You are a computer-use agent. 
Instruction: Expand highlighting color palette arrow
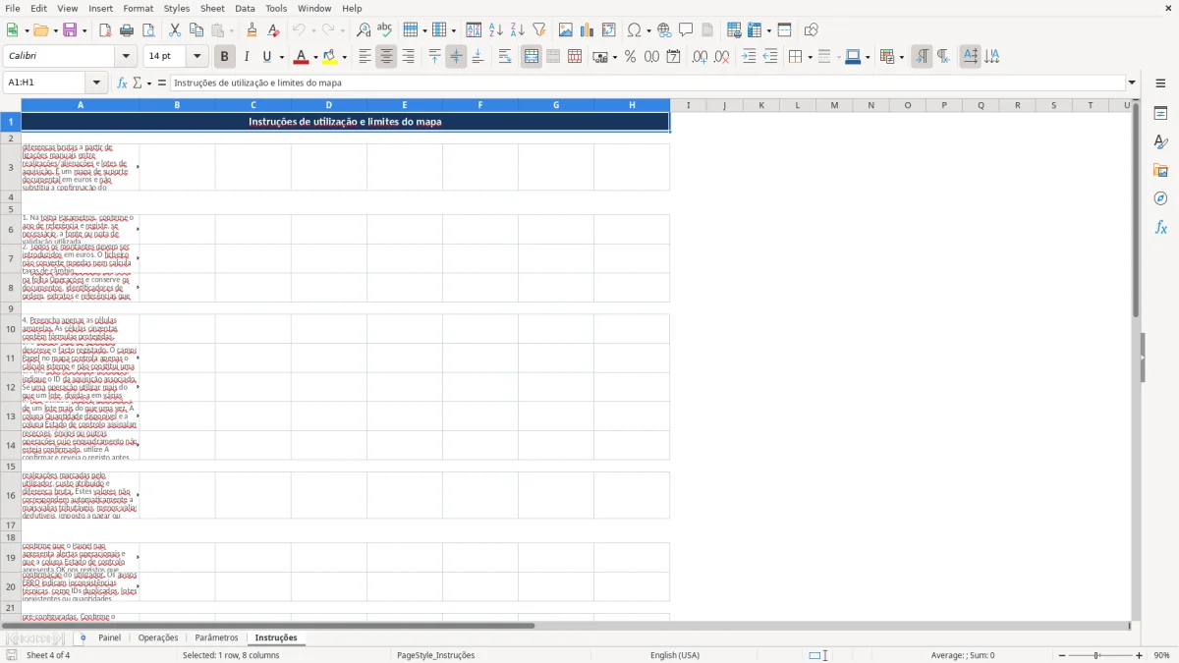coord(344,57)
